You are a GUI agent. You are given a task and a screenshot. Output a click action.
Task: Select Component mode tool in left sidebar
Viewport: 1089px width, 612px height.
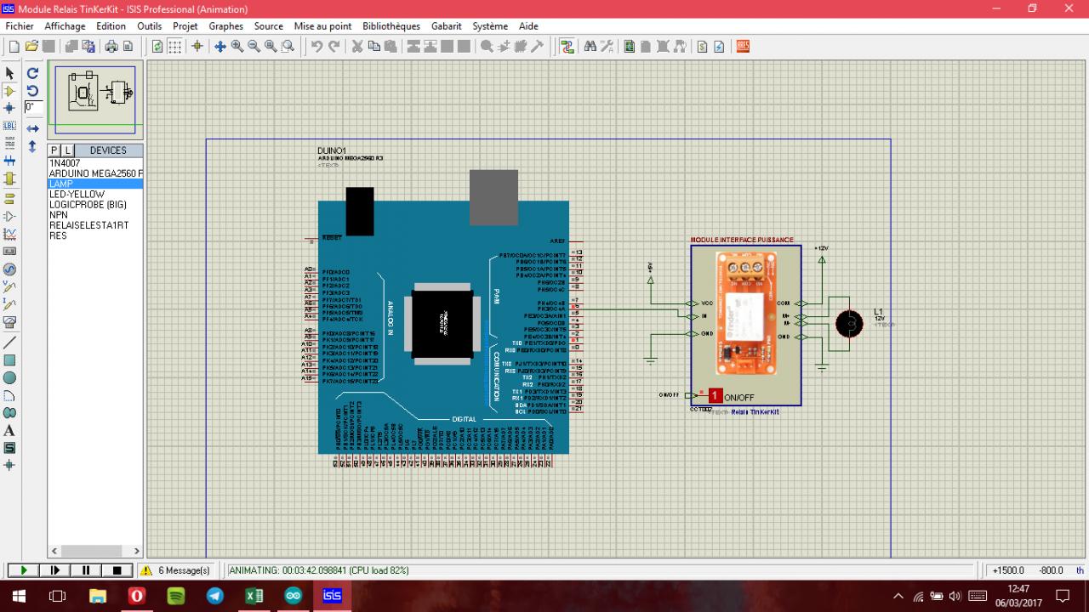click(x=10, y=91)
